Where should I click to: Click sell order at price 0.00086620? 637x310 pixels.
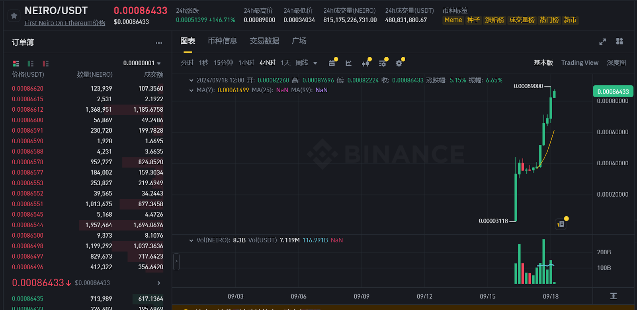pyautogui.click(x=88, y=89)
